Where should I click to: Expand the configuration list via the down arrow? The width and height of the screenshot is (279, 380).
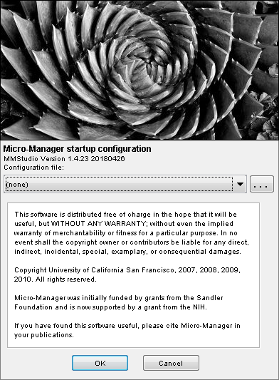coord(240,184)
